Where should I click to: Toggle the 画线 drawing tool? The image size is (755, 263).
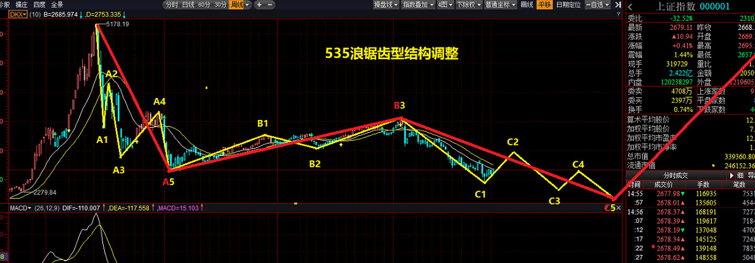pos(526,5)
